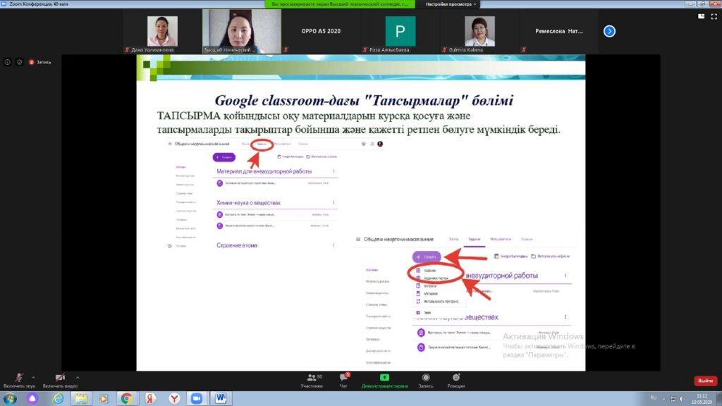722x406 pixels.
Task: Click Материал для внеаудиторной работы heading
Action: tap(264, 171)
